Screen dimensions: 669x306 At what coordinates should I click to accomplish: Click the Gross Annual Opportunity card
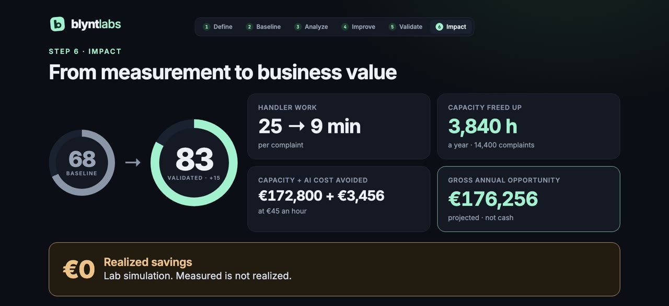coord(528,199)
